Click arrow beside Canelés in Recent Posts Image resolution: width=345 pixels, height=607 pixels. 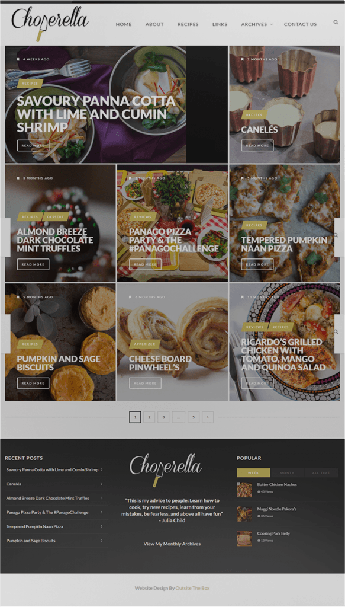[x=102, y=484]
